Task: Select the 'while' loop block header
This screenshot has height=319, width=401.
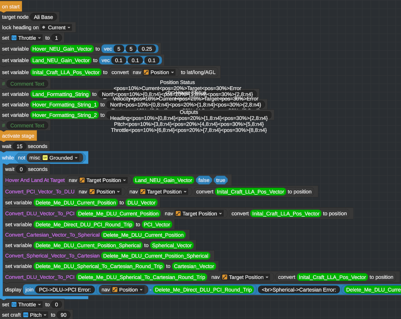Action: pyautogui.click(x=8, y=158)
